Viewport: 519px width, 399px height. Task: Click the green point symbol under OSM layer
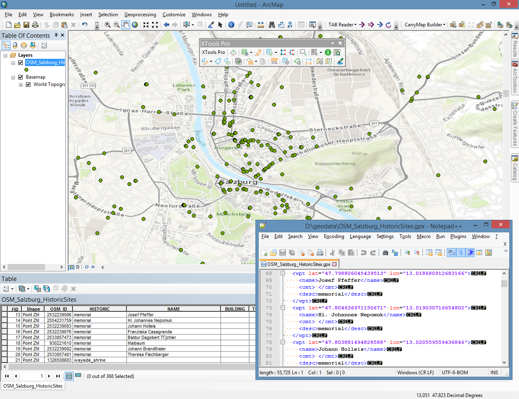pyautogui.click(x=26, y=70)
